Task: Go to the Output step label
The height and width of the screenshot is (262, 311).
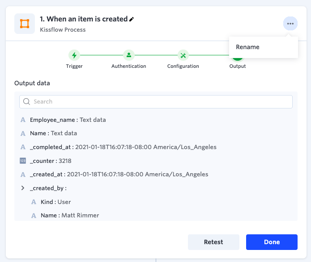Action: 238,66
